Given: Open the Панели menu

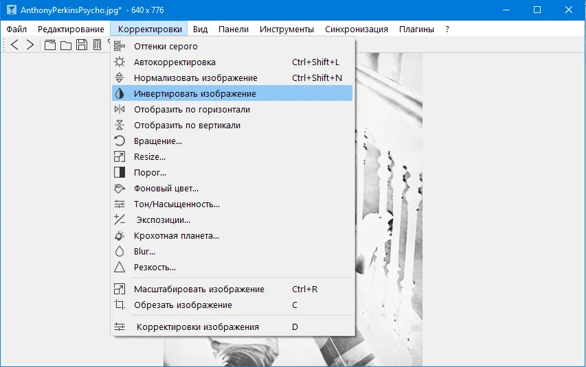Looking at the screenshot, I should (x=234, y=29).
